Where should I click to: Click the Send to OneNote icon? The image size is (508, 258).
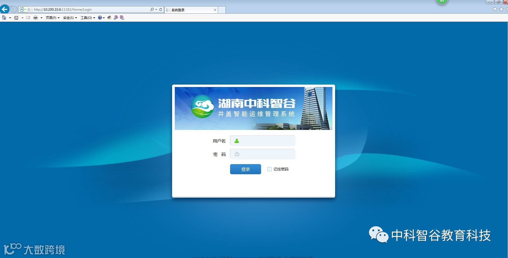[x=116, y=18]
